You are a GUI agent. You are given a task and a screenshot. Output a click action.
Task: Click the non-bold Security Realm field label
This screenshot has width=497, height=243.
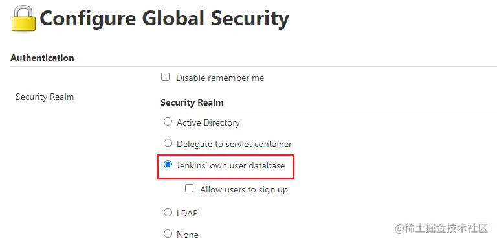(x=45, y=97)
